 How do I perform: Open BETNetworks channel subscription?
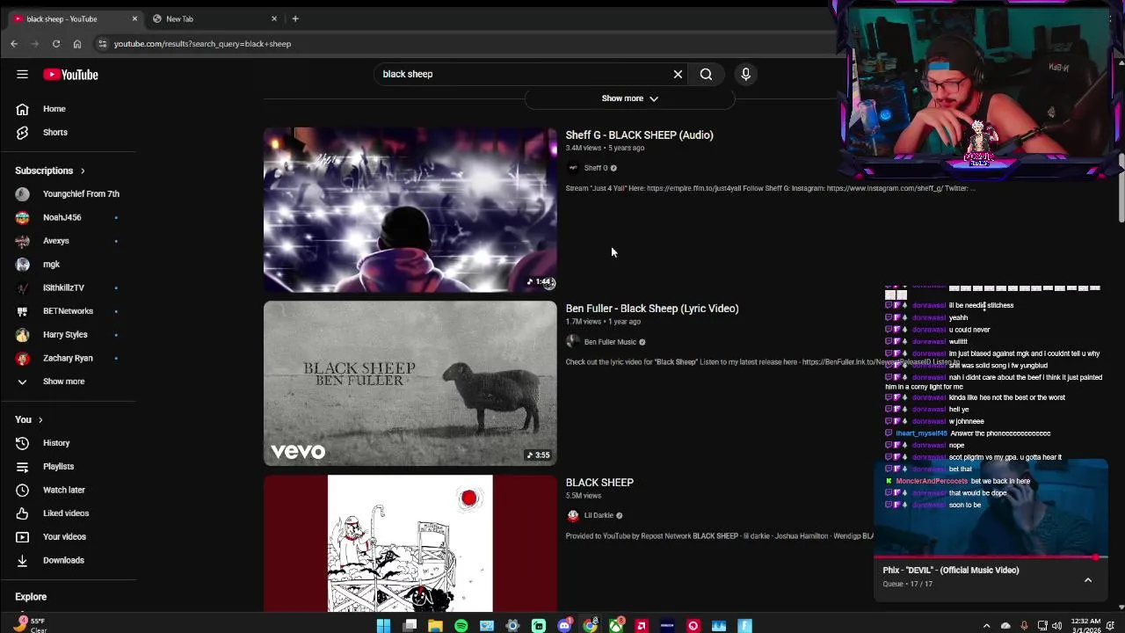point(68,311)
